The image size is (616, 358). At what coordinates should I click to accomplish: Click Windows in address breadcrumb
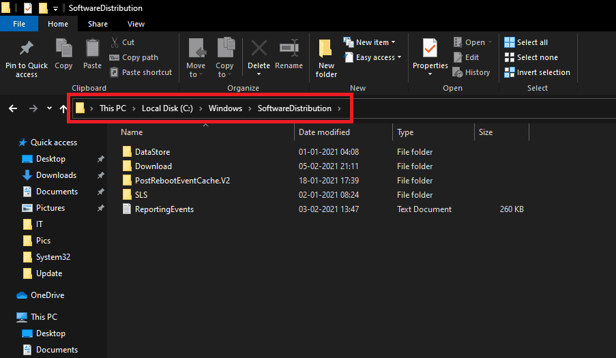click(x=225, y=108)
